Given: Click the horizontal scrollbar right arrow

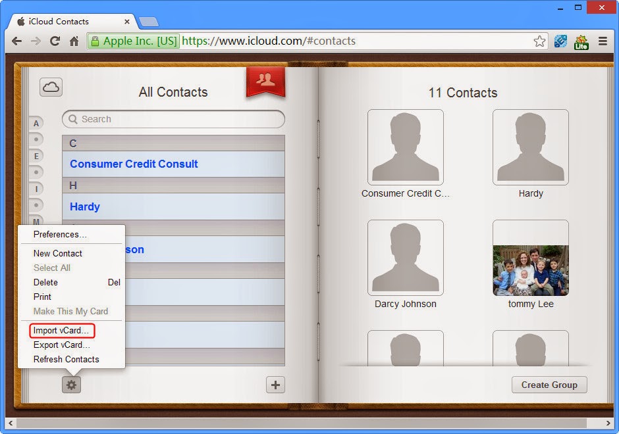Looking at the screenshot, I should tap(608, 423).
